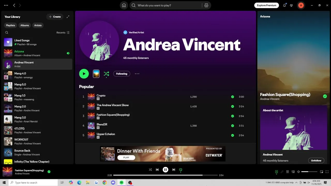Mute the Spotify volume speaker icon
Image resolution: width=331 pixels, height=186 pixels.
point(298,172)
